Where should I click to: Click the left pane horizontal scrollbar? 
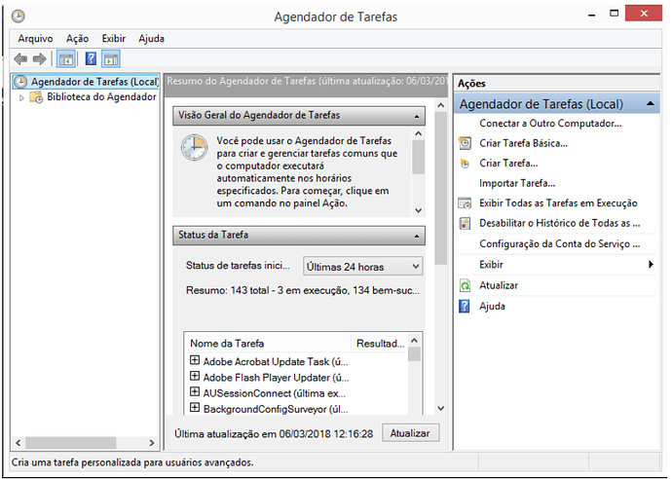68,443
